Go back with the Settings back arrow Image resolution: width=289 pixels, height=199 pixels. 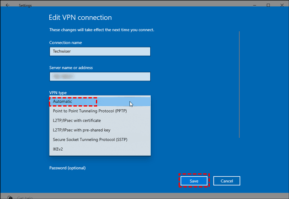coord(8,5)
